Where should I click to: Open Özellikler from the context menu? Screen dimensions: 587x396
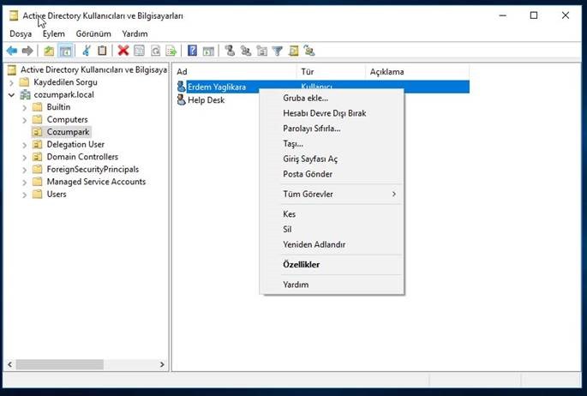point(332,264)
